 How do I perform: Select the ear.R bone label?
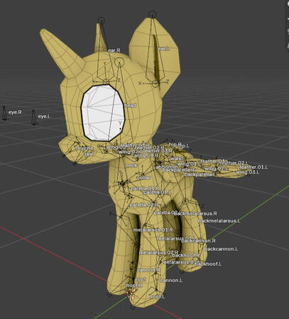click(x=114, y=50)
